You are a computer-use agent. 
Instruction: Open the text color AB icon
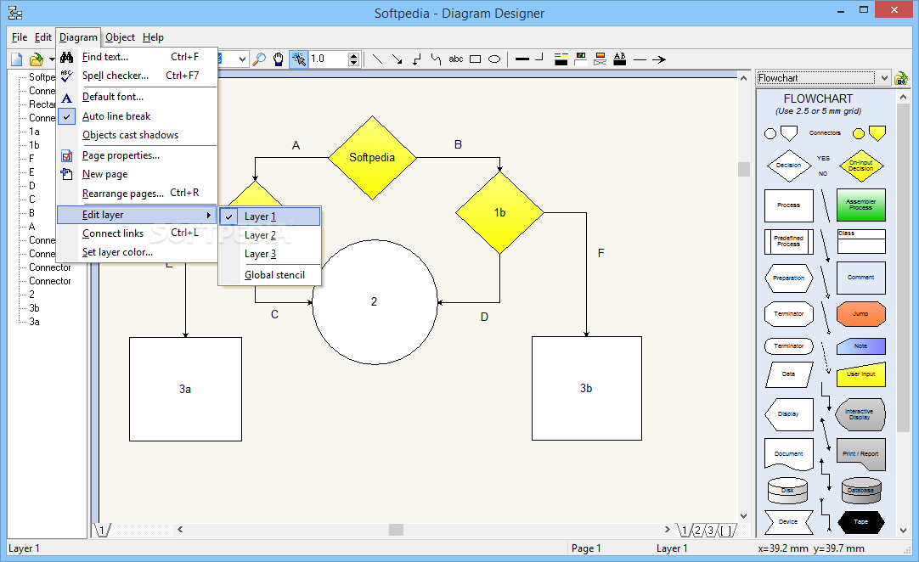tap(619, 59)
